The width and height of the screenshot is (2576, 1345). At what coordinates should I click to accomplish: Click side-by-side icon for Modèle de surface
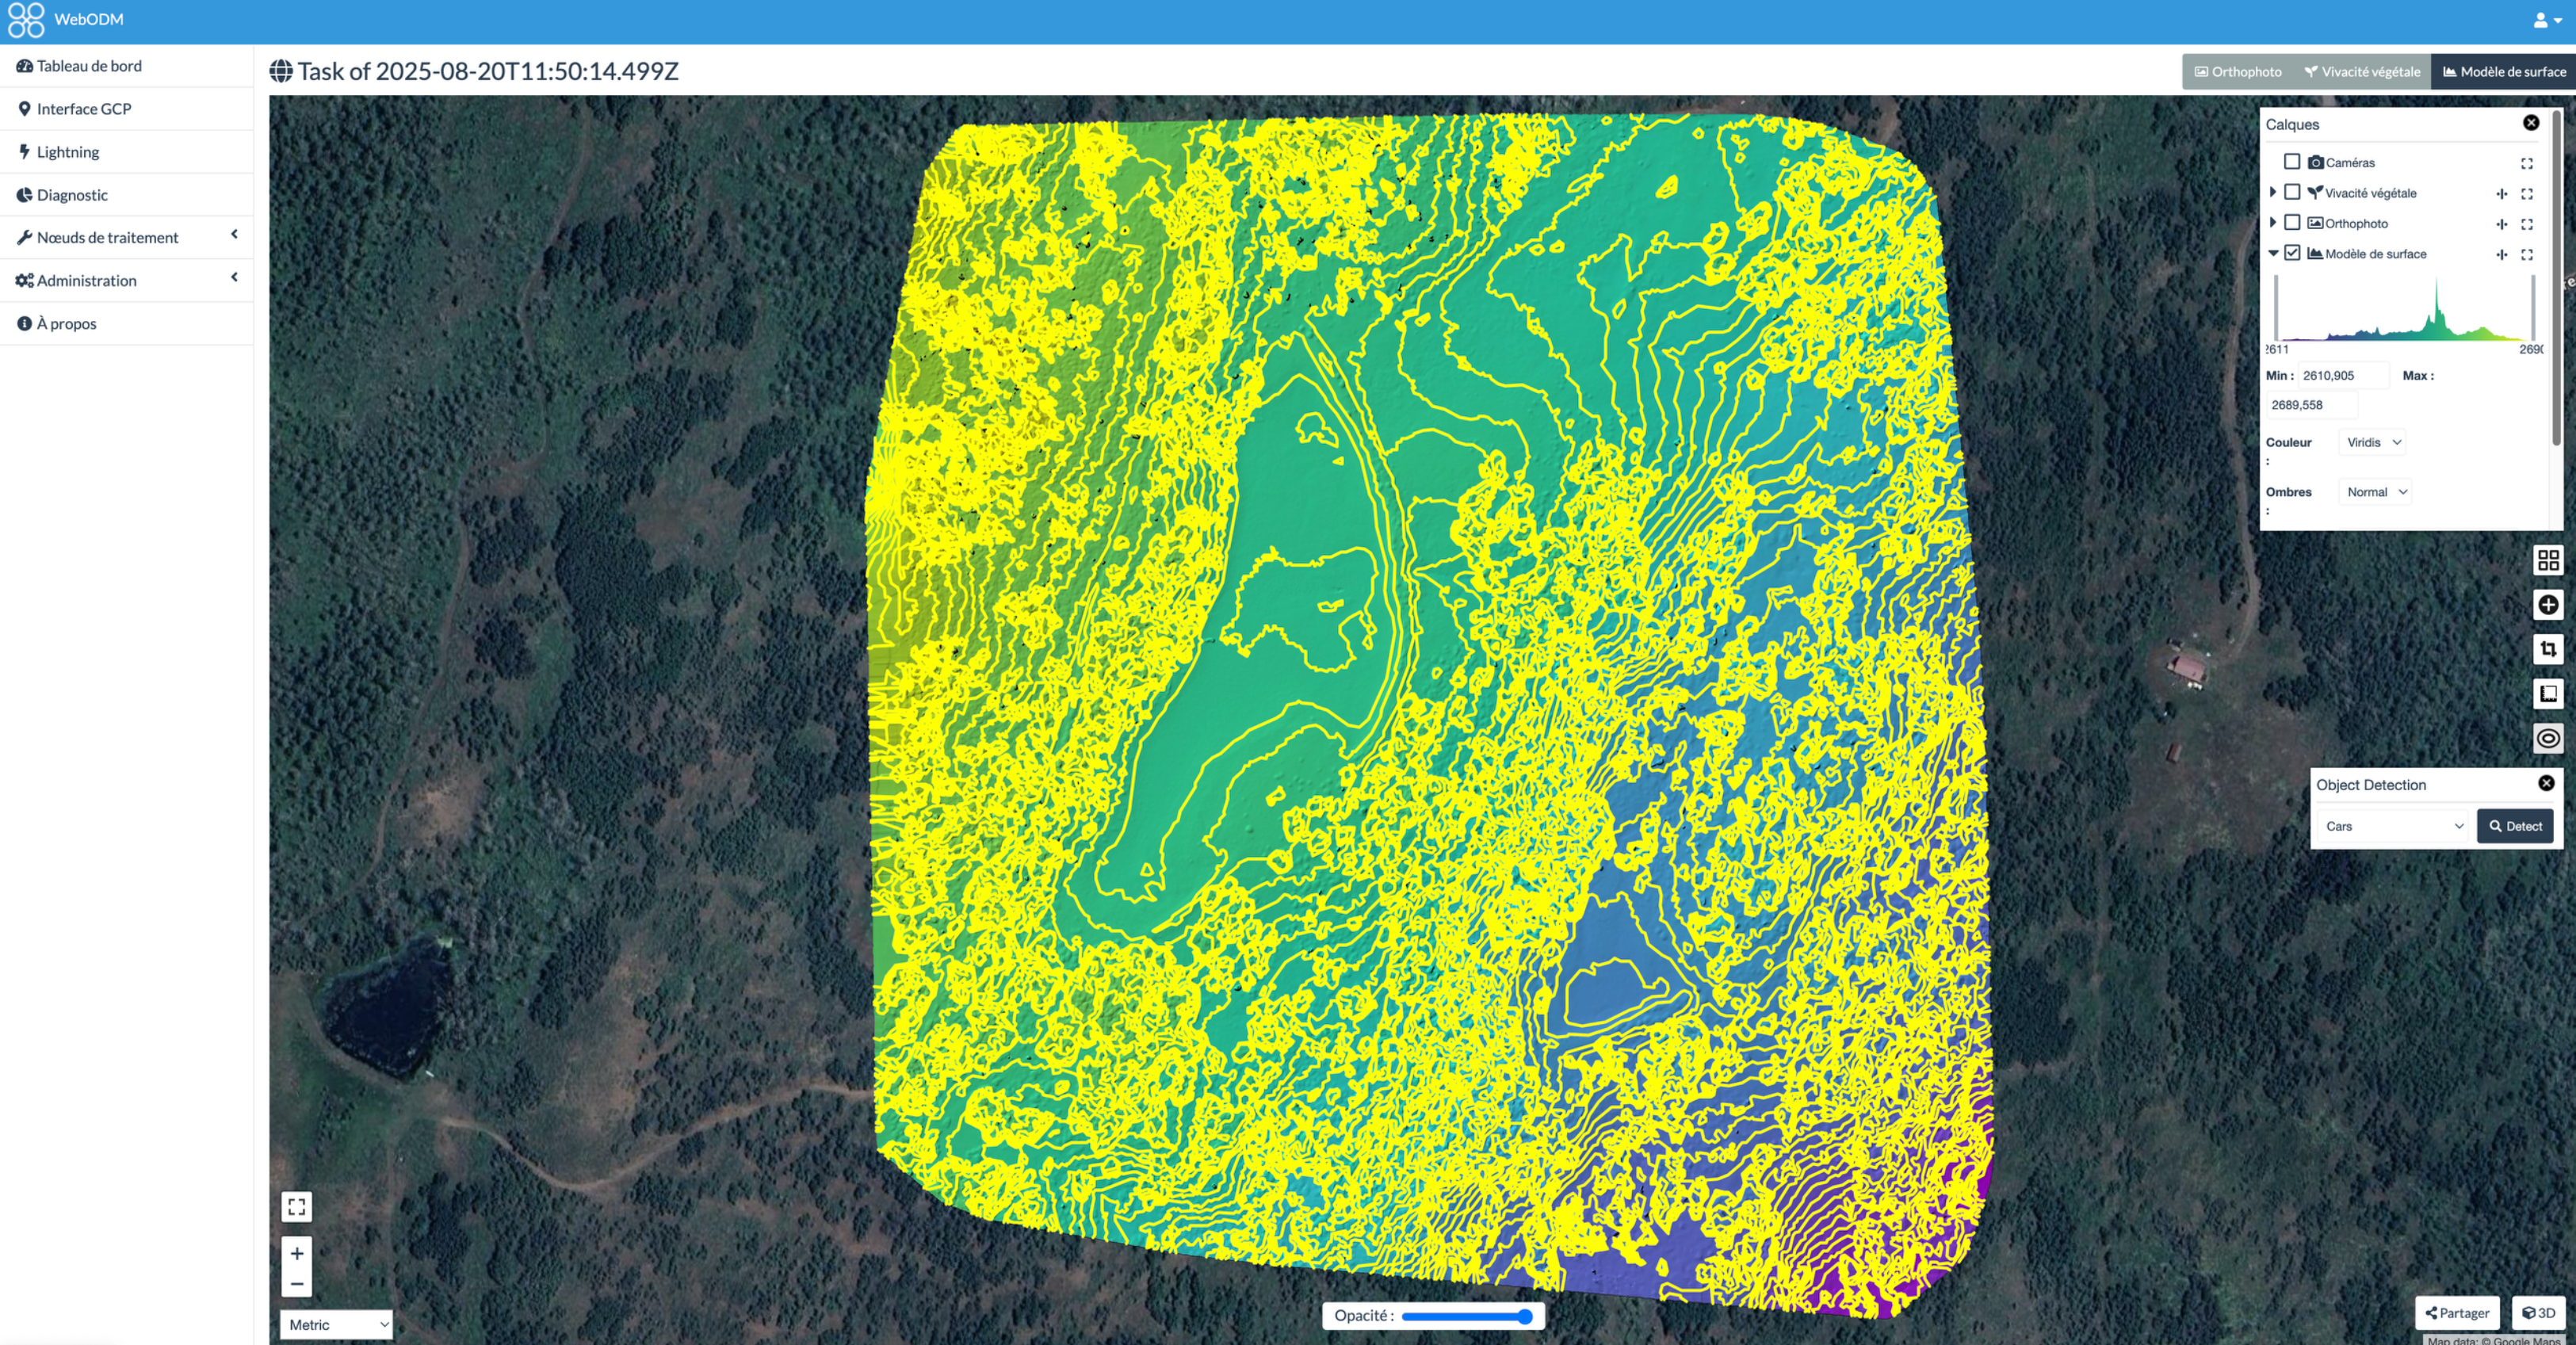pyautogui.click(x=2501, y=254)
